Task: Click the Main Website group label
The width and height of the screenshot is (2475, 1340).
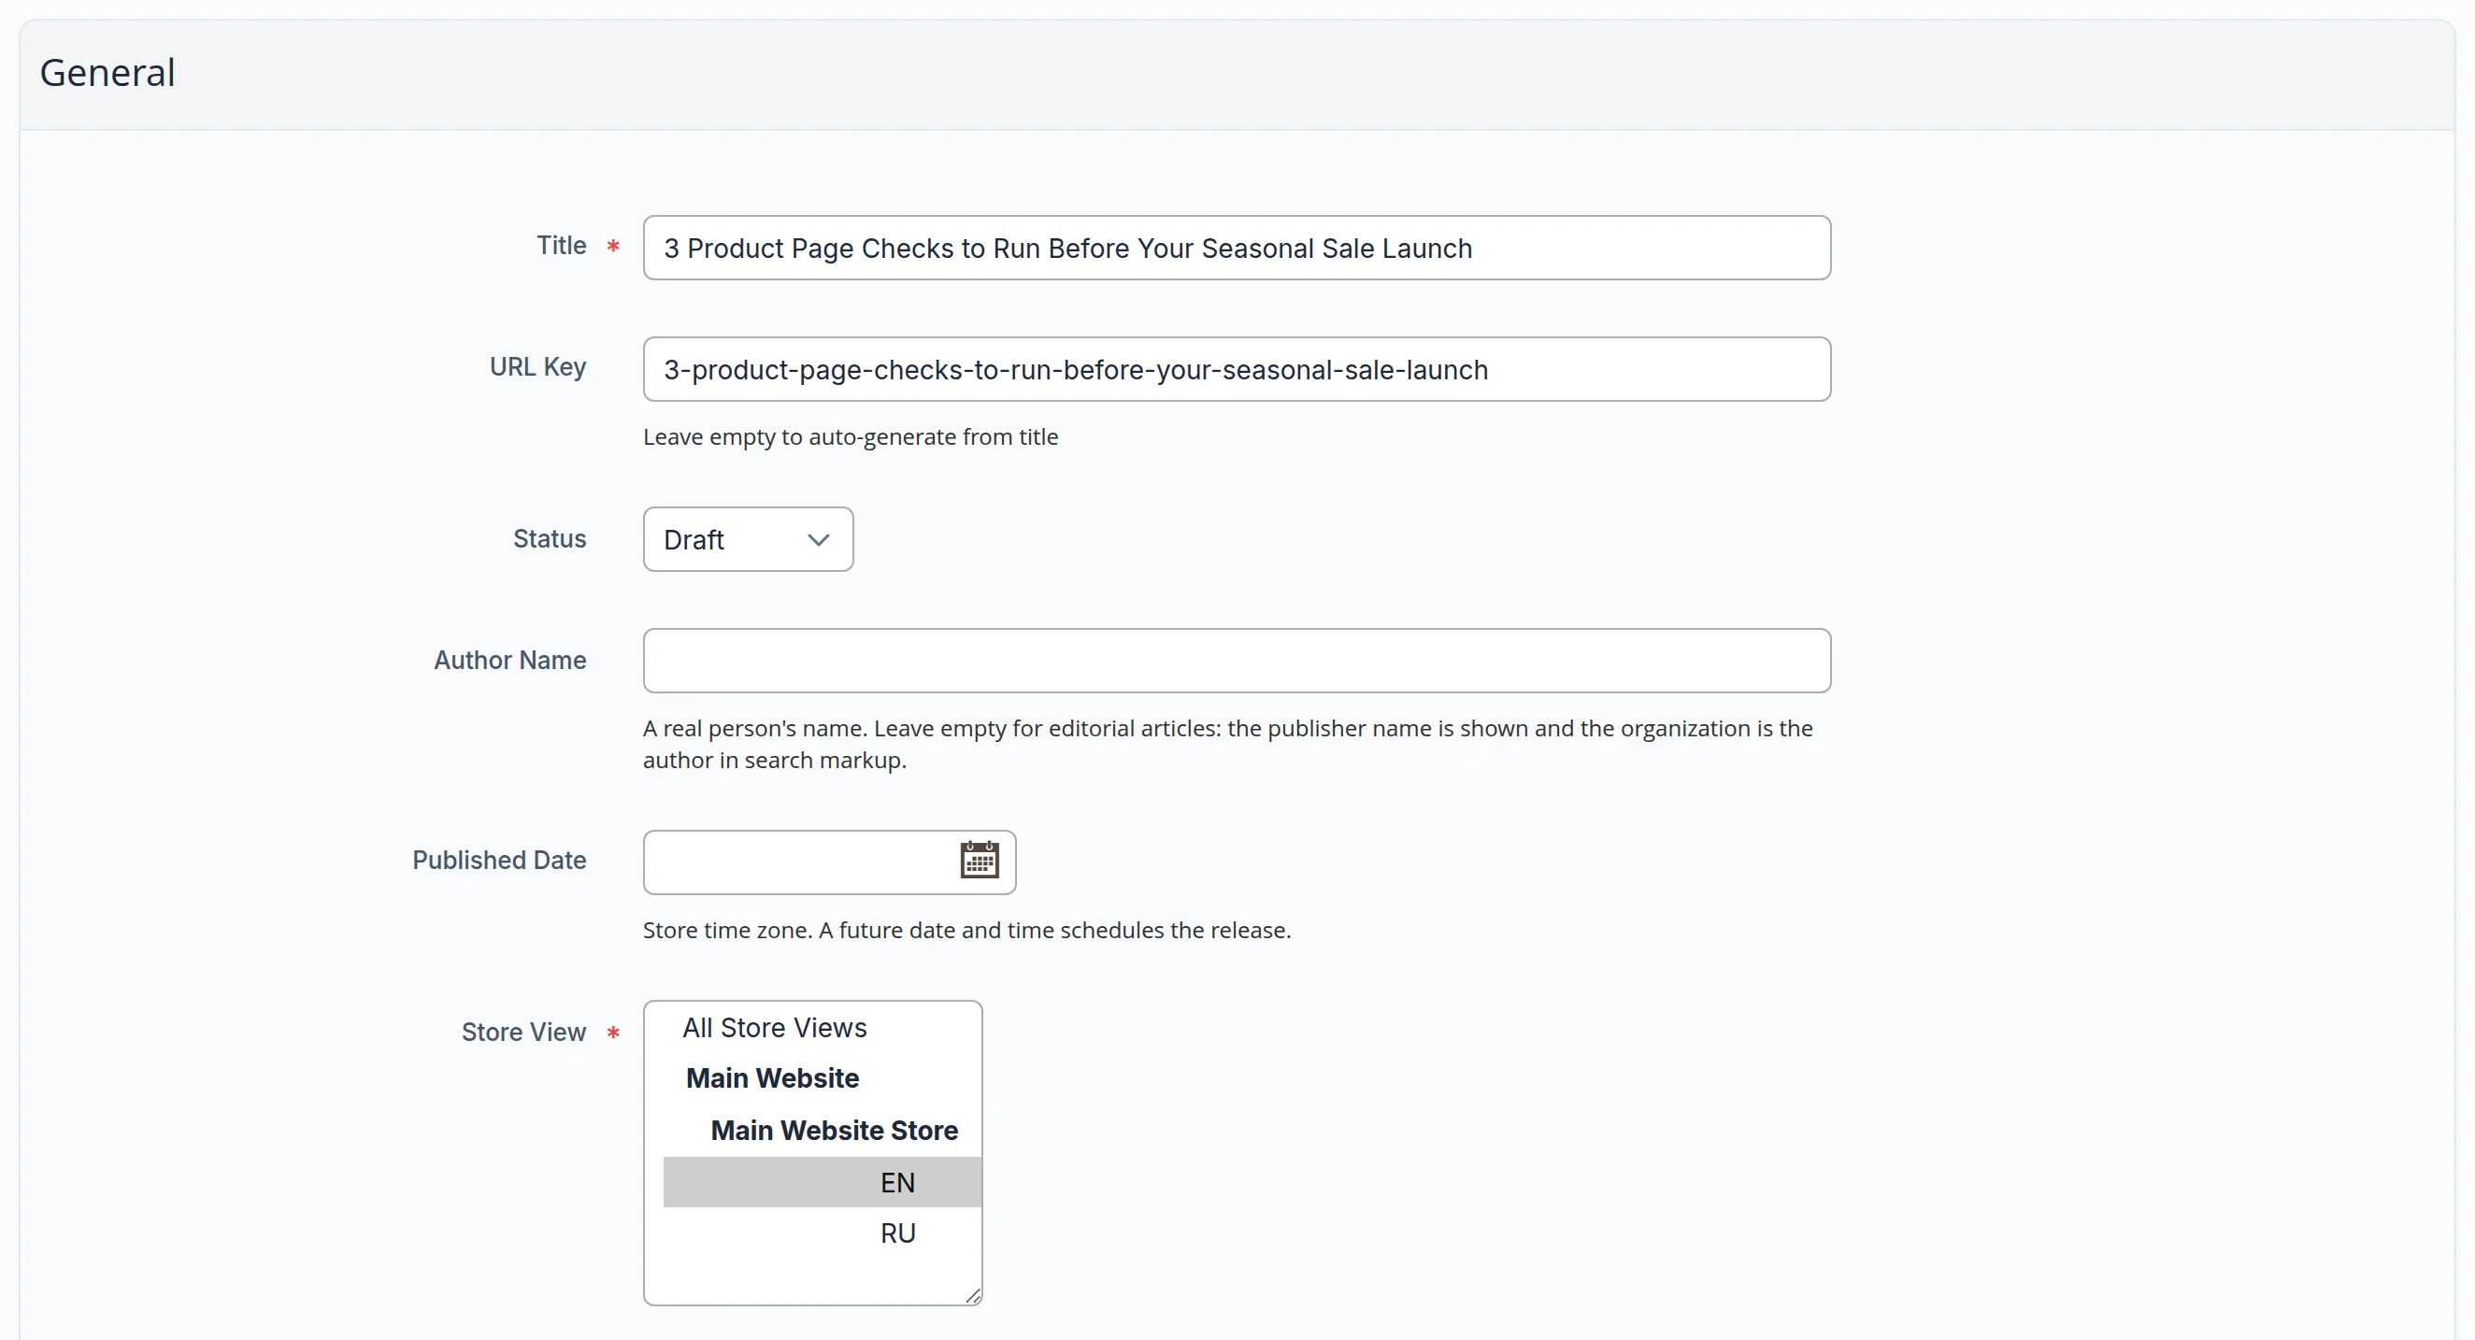Action: tap(772, 1077)
